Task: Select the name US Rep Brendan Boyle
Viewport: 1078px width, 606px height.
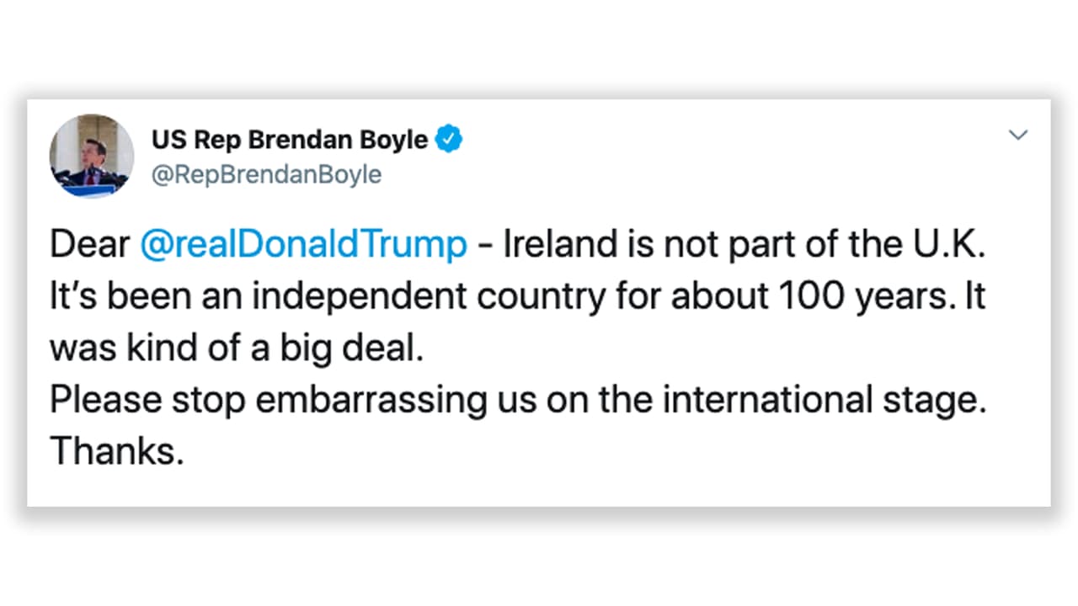Action: click(x=289, y=140)
